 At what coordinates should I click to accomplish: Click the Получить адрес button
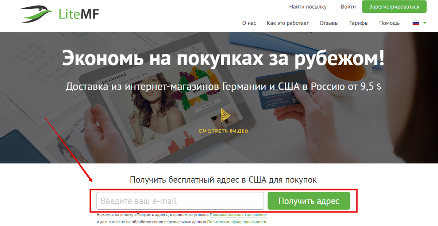309,200
